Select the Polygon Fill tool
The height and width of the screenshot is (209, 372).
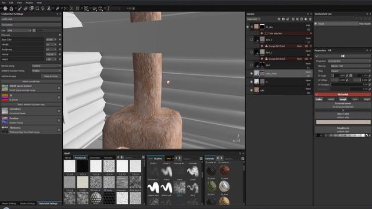[x=37, y=9]
